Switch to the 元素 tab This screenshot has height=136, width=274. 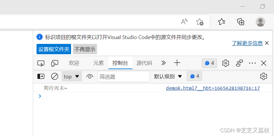coord(98,63)
